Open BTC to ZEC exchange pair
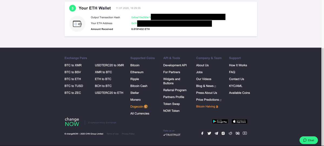The height and width of the screenshot is (146, 324). tap(73, 93)
